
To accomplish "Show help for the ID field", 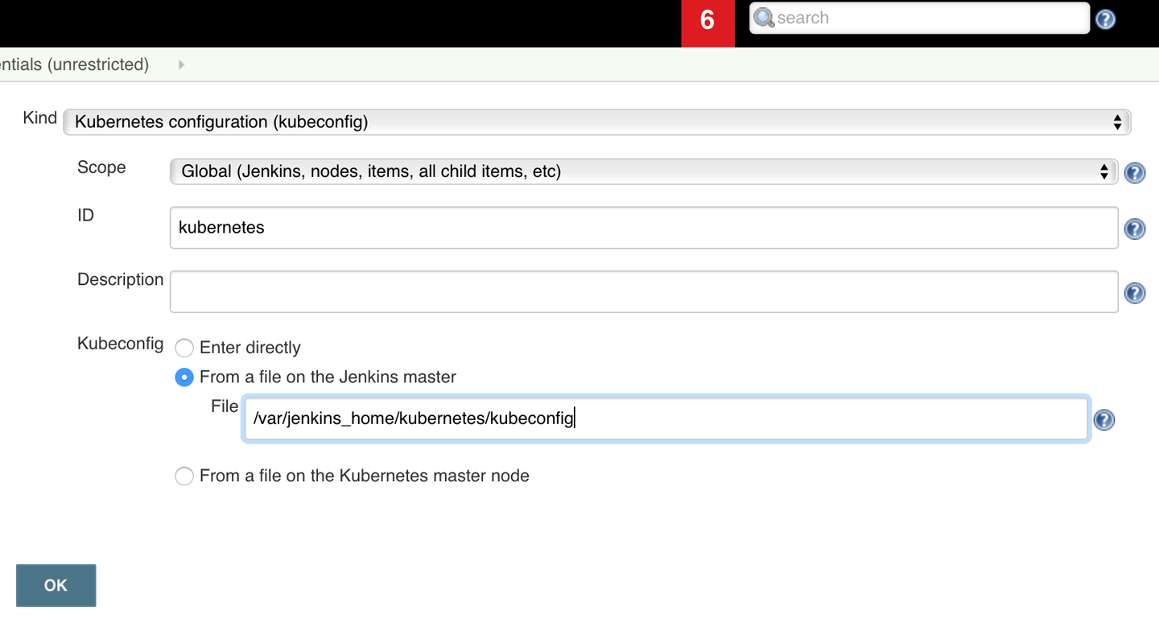I will (1134, 229).
